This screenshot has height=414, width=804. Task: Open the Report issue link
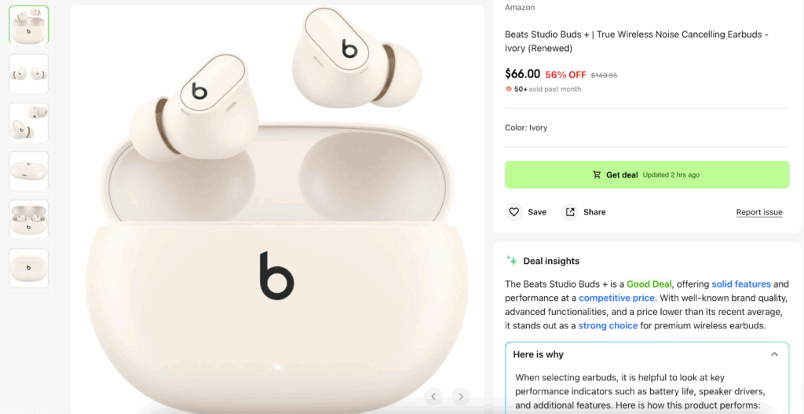[x=759, y=212]
